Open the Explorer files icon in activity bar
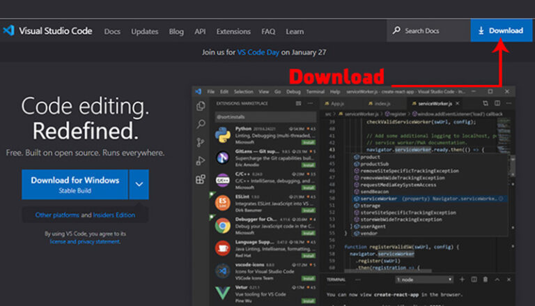This screenshot has width=535, height=306. pos(201,106)
